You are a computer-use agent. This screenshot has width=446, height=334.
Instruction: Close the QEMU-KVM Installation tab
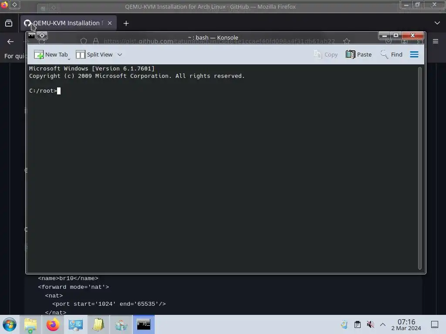click(110, 23)
